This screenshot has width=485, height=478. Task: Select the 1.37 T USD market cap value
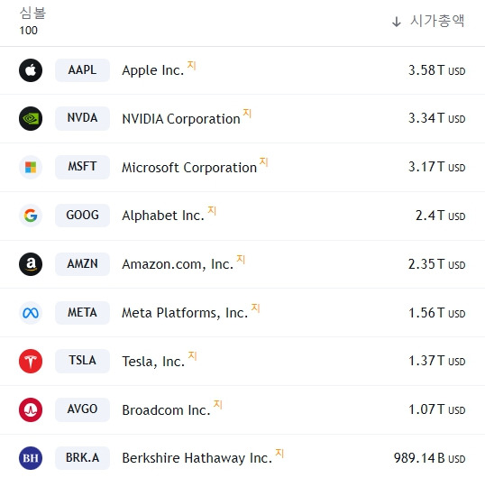click(x=436, y=361)
